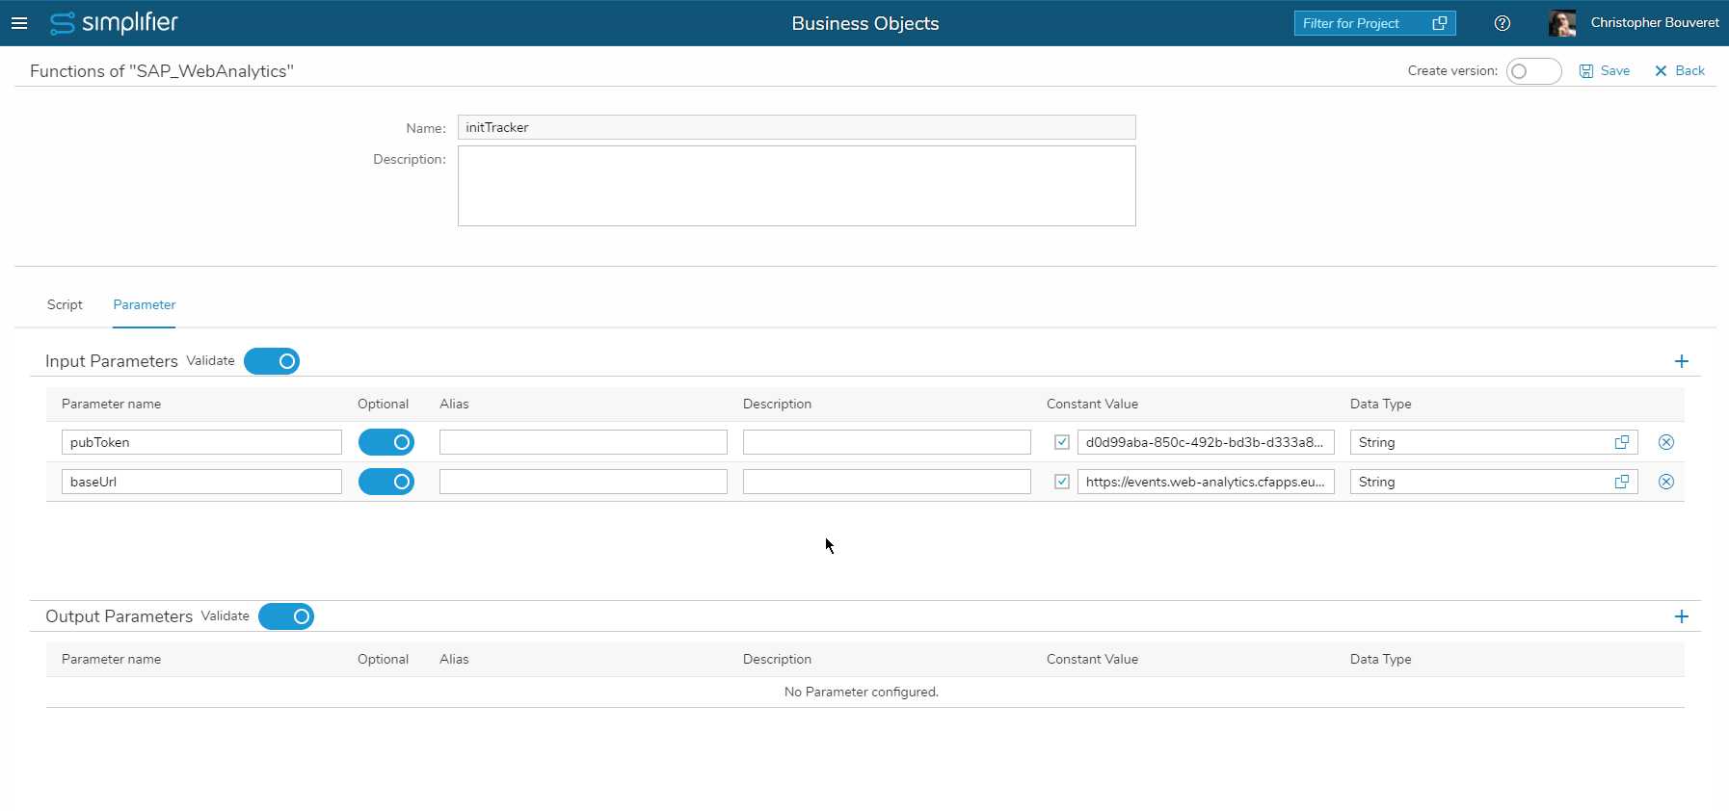
Task: Click the Alias field of pubToken
Action: tap(583, 442)
